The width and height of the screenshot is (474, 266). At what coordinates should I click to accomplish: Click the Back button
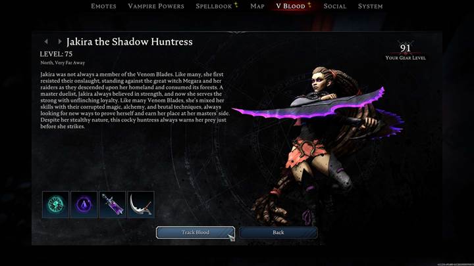[278, 233]
